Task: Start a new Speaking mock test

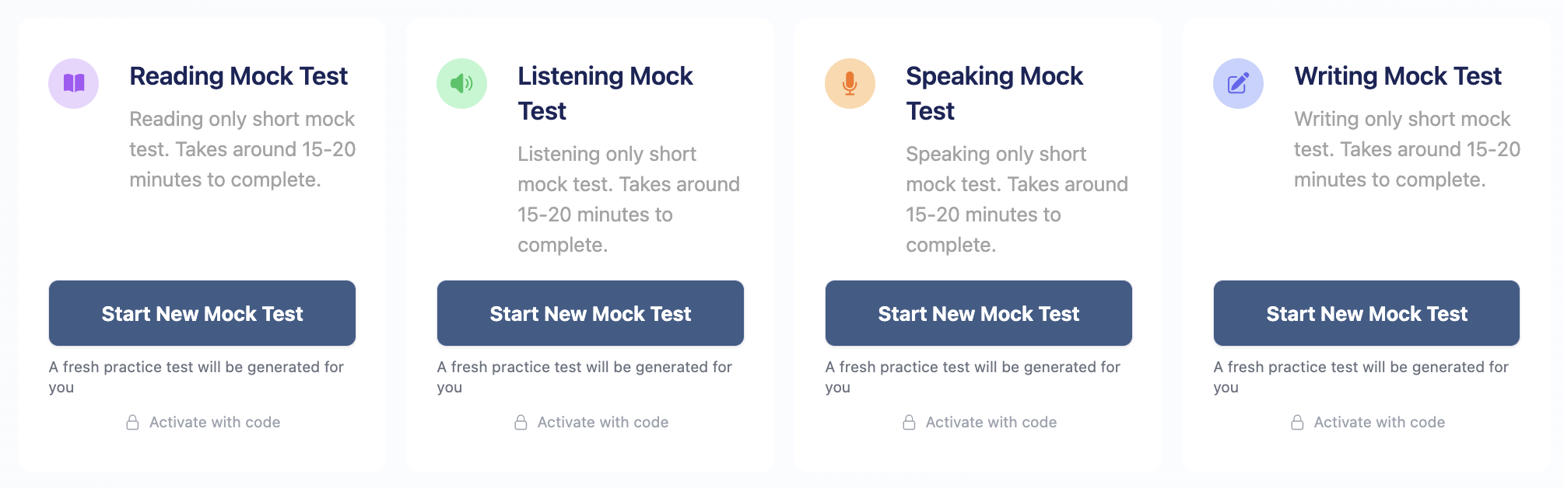Action: (x=979, y=313)
